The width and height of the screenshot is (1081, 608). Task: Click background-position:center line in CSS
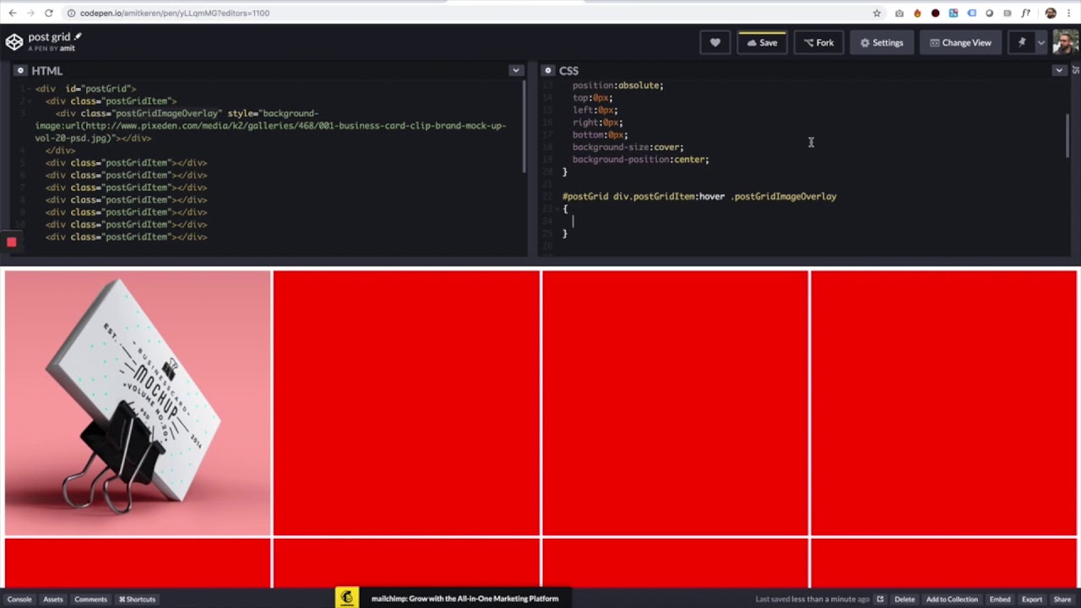click(x=641, y=160)
